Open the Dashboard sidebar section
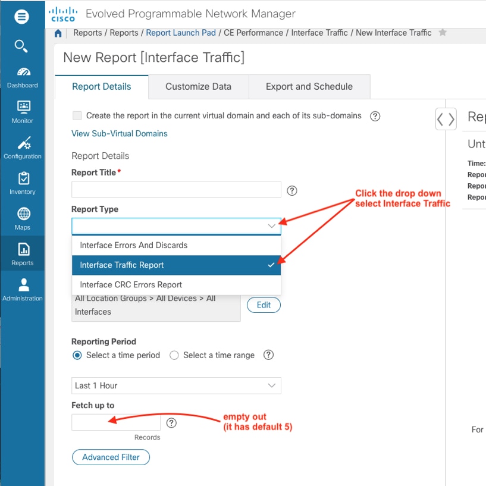Image resolution: width=486 pixels, height=486 pixels. pyautogui.click(x=23, y=78)
